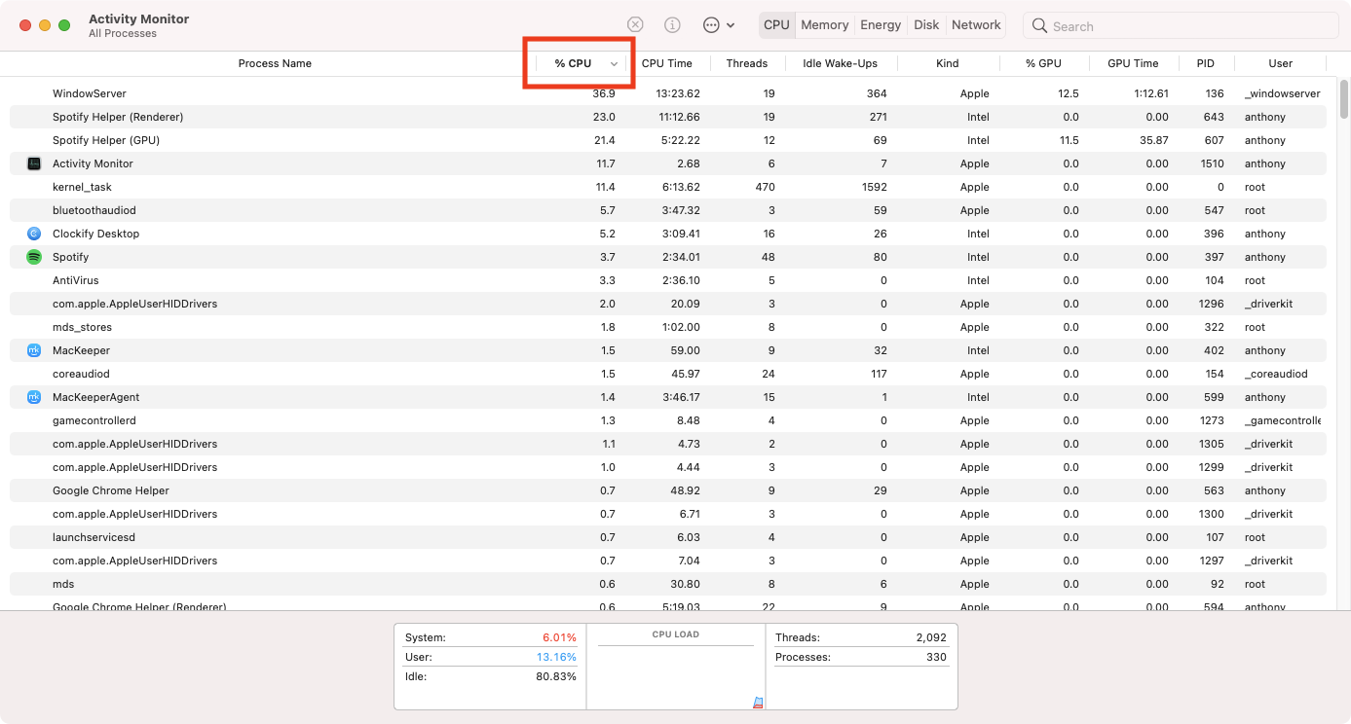The height and width of the screenshot is (724, 1351).
Task: Click the _windowserver user cell
Action: click(1282, 93)
